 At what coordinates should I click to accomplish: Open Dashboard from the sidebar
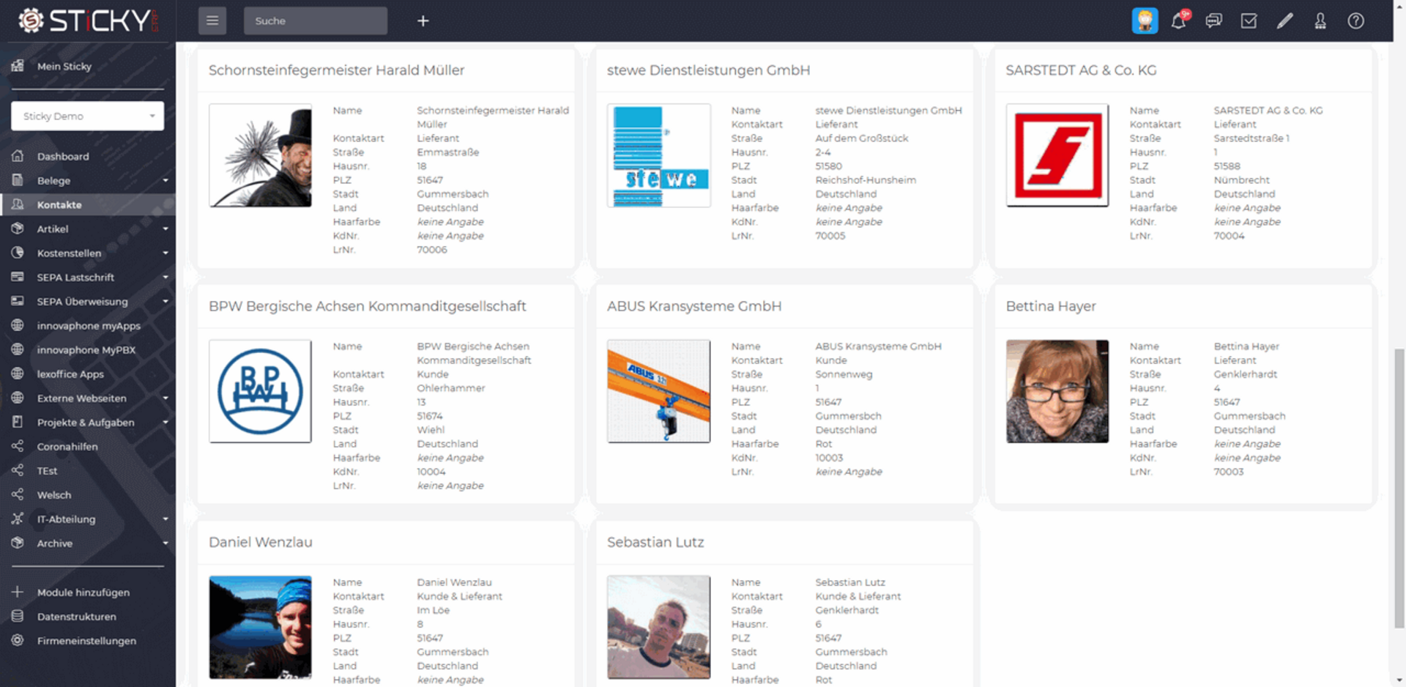coord(63,157)
